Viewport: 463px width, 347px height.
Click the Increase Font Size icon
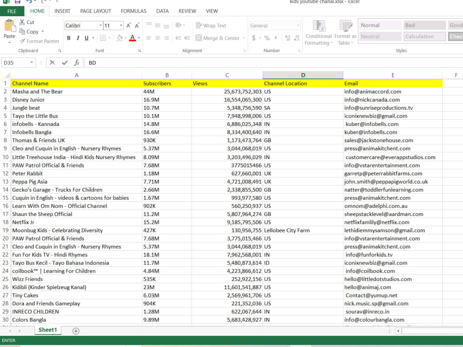128,25
